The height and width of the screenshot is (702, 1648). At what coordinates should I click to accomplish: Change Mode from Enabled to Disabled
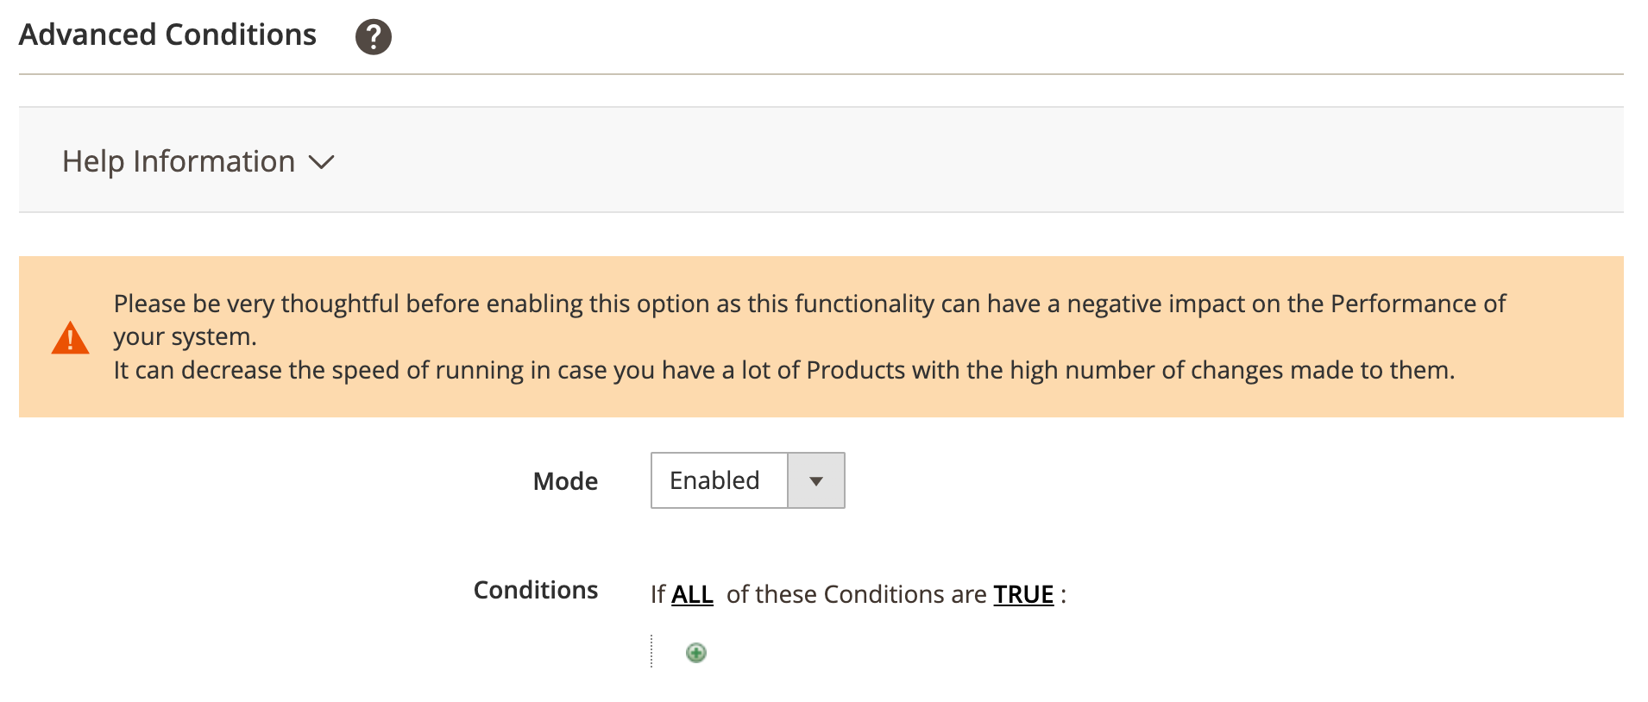tap(746, 480)
